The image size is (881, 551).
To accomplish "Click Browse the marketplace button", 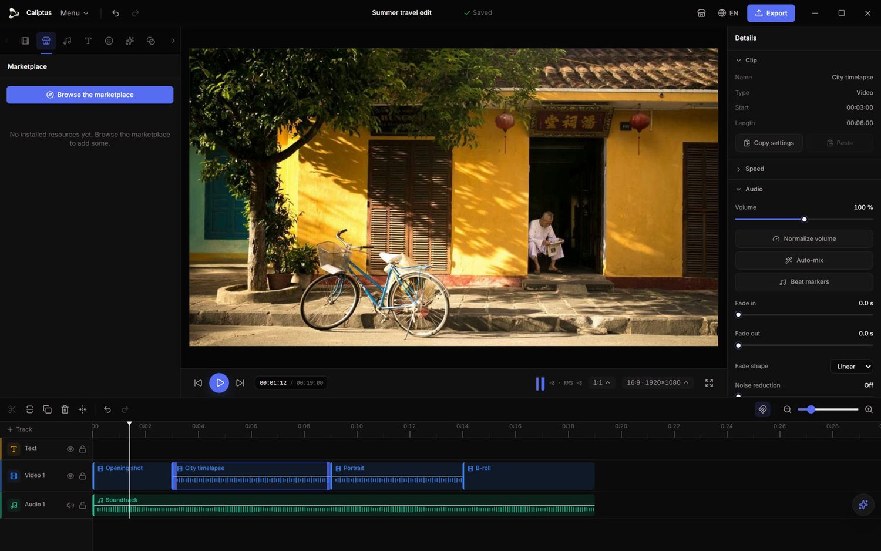I will click(90, 95).
